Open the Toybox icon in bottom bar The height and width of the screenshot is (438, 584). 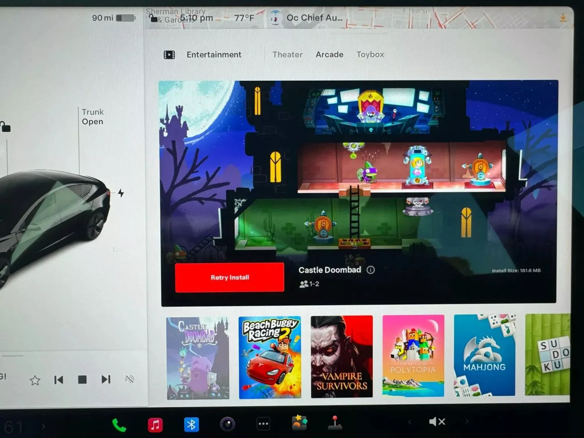pos(299,423)
